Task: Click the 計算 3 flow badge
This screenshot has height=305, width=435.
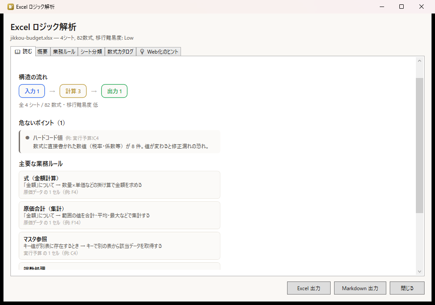Action: click(73, 91)
